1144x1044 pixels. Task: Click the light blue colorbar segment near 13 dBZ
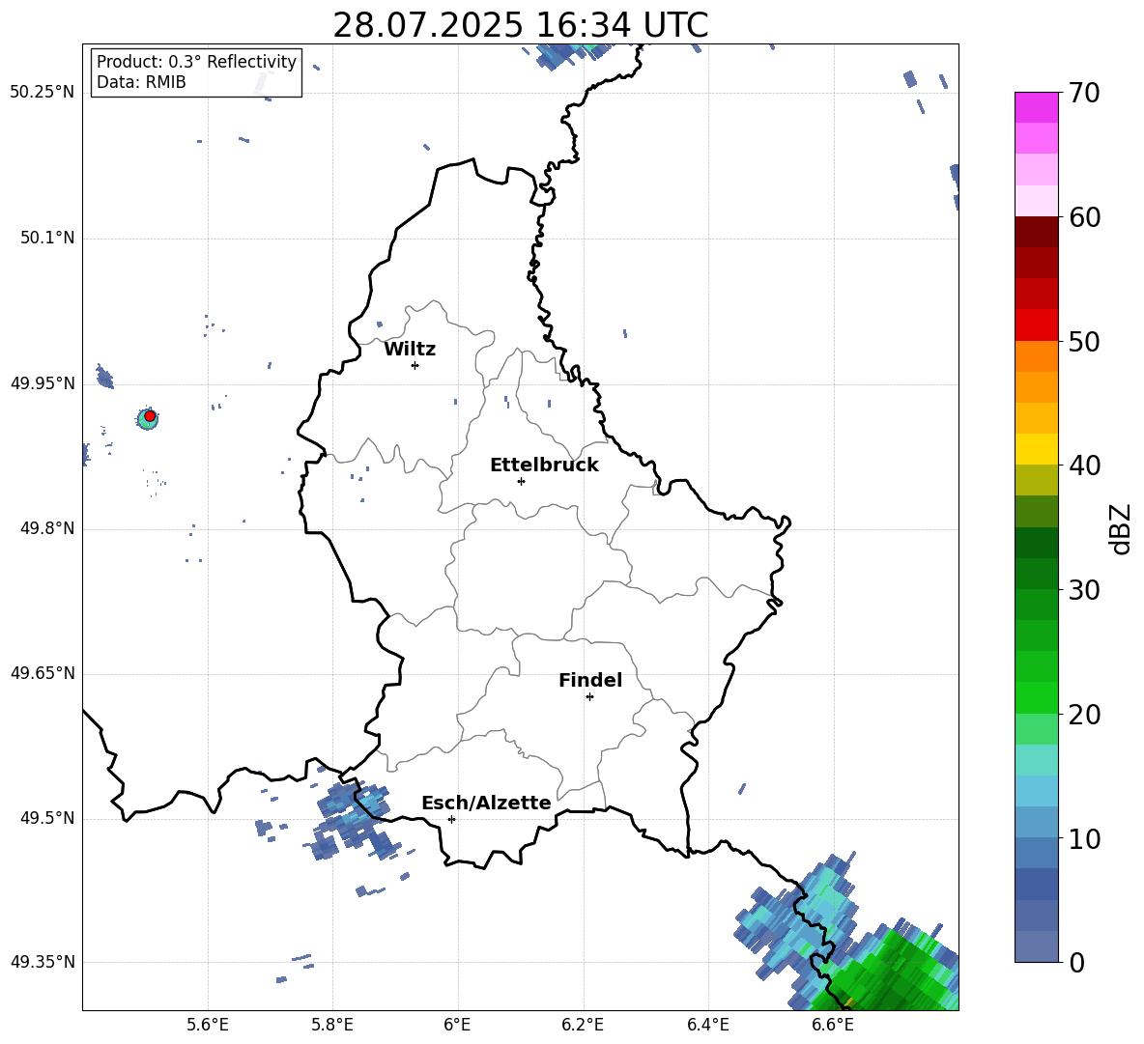pos(1036,791)
